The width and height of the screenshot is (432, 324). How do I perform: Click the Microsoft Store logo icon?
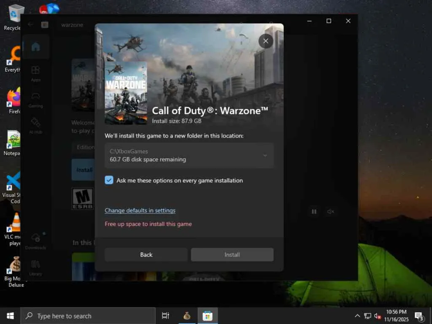[x=45, y=25]
